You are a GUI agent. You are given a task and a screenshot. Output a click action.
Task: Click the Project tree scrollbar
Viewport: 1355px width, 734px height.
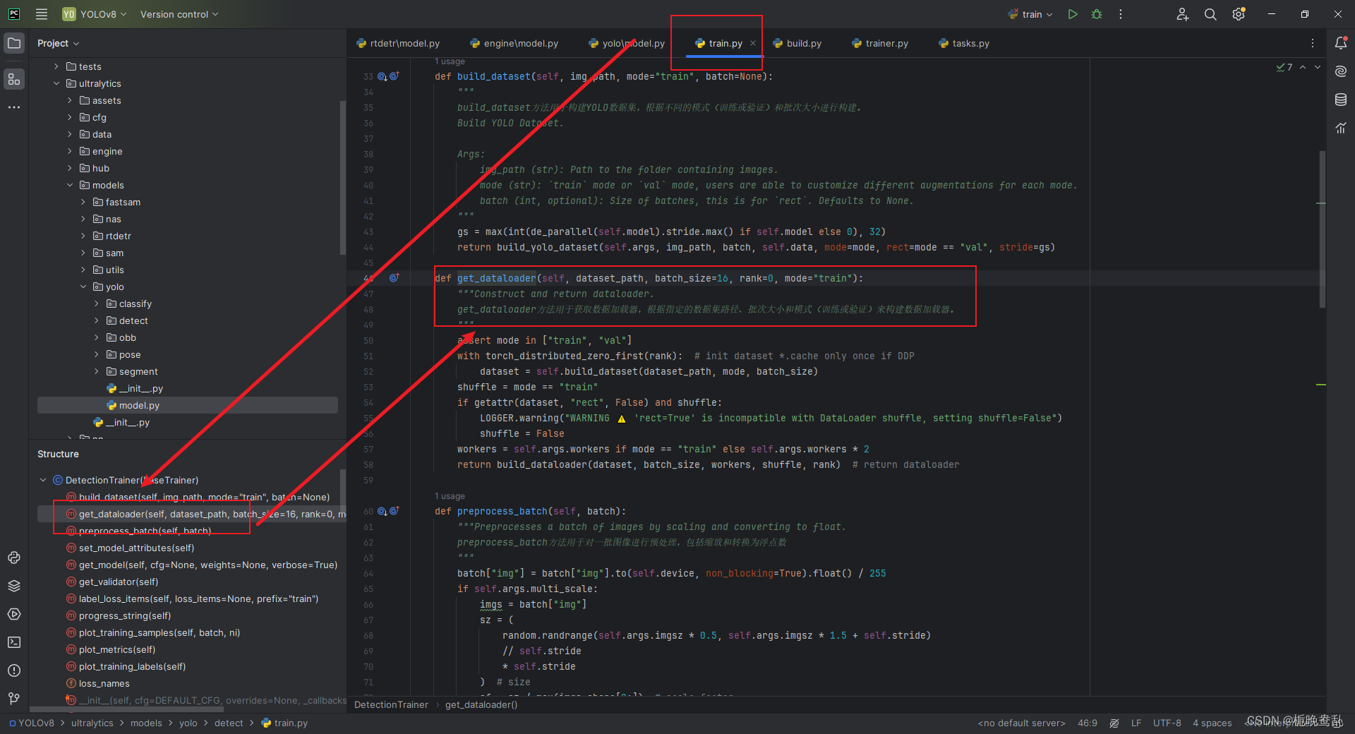pyautogui.click(x=343, y=176)
